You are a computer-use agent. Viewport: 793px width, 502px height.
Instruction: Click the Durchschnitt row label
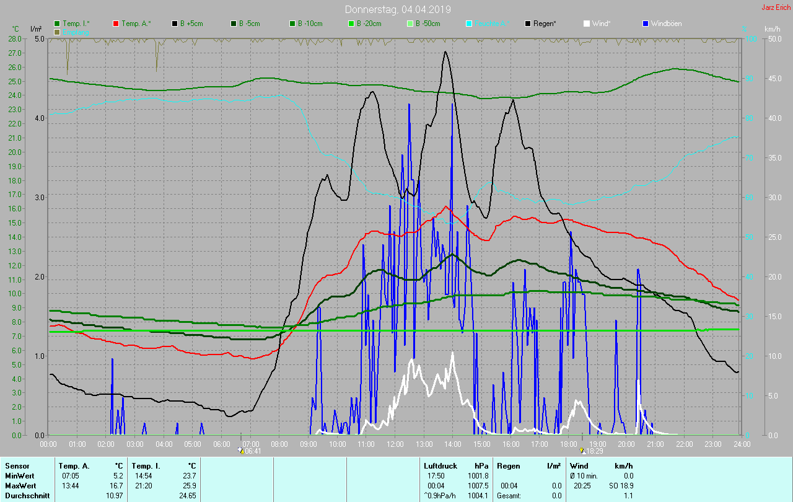pos(24,496)
